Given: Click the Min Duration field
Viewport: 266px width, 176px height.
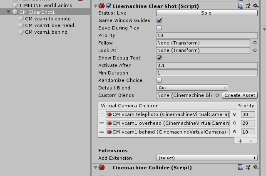Looking at the screenshot, I should (x=207, y=73).
